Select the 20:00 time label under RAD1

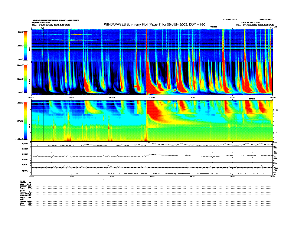tap(232, 98)
